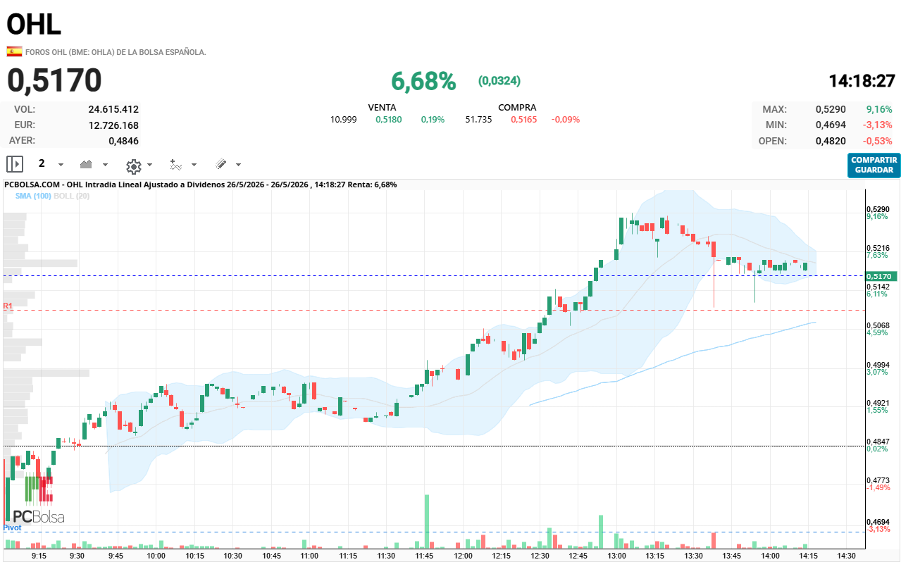Click the 13:00 time axis label
Viewport: 901px width, 562px height.
click(616, 556)
